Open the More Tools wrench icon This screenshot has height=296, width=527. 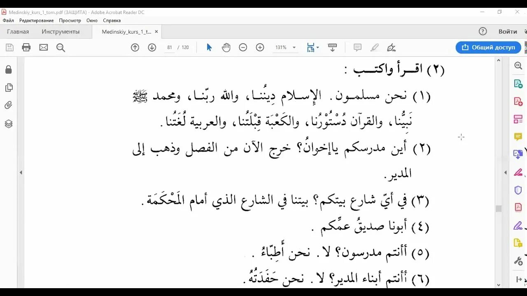click(x=518, y=261)
